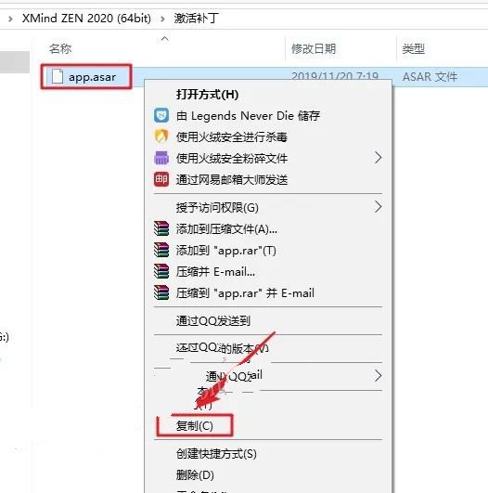The image size is (488, 493).
Task: Choose 通过网易邮箱大师发送
Action: click(232, 179)
